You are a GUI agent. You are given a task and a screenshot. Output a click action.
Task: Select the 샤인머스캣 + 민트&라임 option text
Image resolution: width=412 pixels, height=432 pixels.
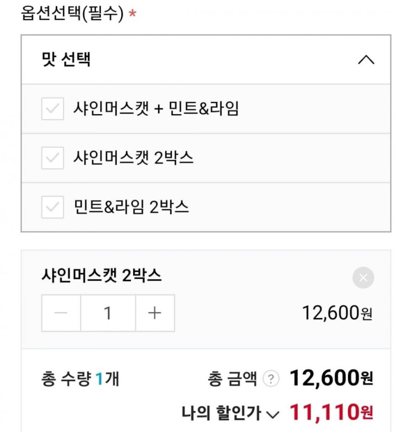(x=156, y=109)
